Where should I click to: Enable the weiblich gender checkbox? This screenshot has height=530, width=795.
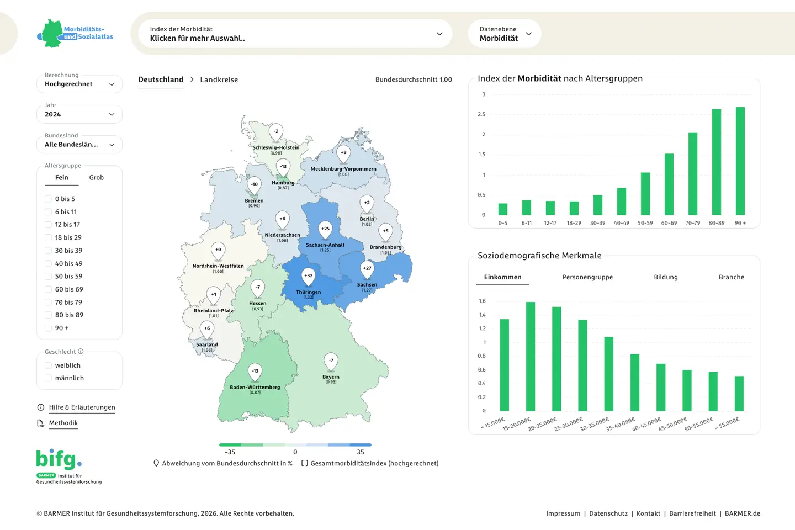pos(48,365)
